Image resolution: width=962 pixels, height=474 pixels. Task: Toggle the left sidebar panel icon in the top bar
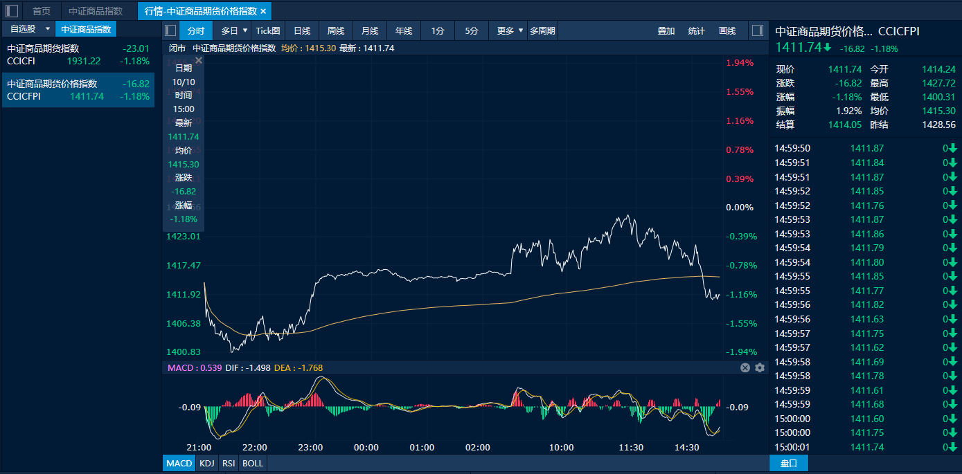point(12,11)
